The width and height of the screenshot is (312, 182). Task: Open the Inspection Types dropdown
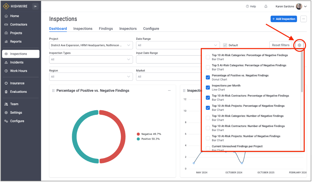point(91,59)
